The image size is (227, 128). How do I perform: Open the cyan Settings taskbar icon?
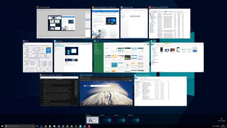(80, 126)
